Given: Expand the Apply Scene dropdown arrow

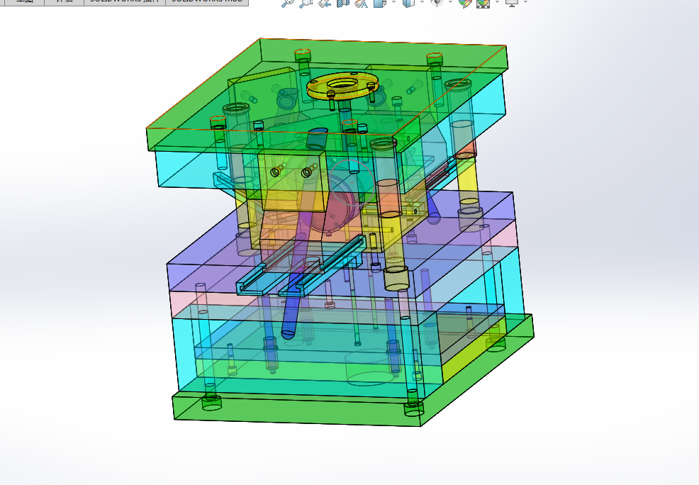Looking at the screenshot, I should click(497, 2).
